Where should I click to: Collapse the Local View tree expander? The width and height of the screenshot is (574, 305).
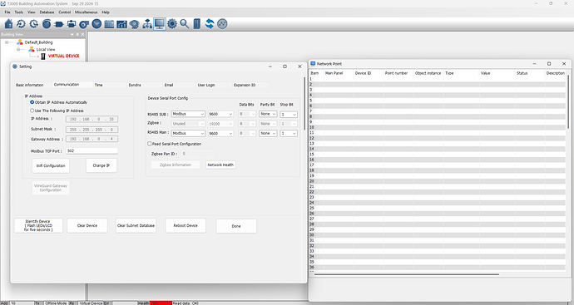click(x=18, y=49)
